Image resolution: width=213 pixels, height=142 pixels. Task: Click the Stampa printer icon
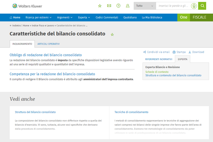click(174, 52)
